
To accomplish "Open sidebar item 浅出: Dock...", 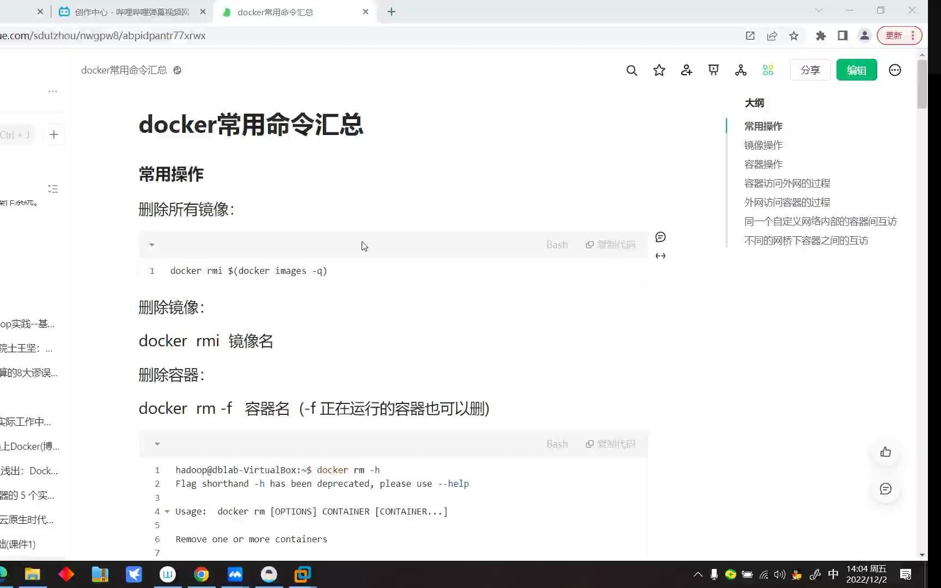I will pos(29,471).
